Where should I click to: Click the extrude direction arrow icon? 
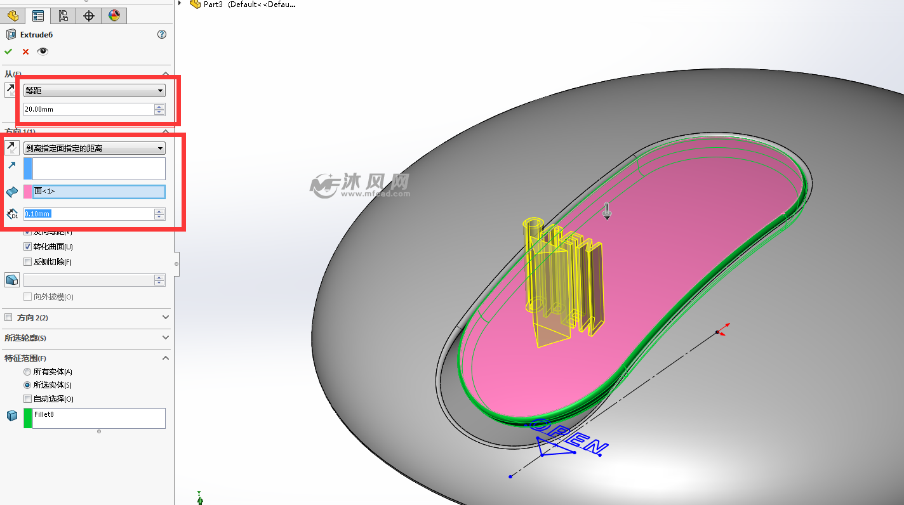point(11,166)
